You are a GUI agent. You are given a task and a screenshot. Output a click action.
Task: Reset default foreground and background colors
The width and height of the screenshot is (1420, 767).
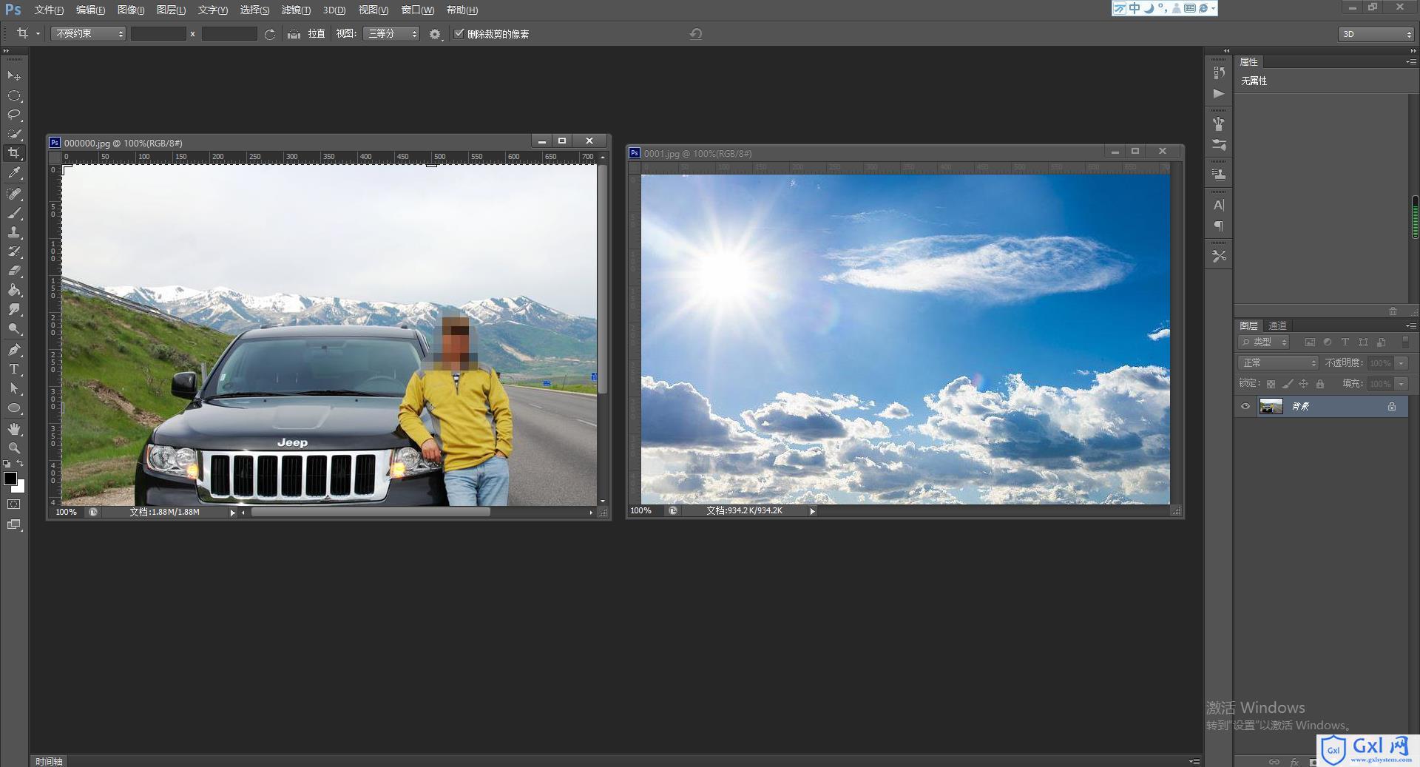tap(7, 464)
